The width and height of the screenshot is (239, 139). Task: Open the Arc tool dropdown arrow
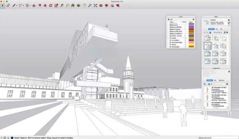pyautogui.click(x=23, y=6)
